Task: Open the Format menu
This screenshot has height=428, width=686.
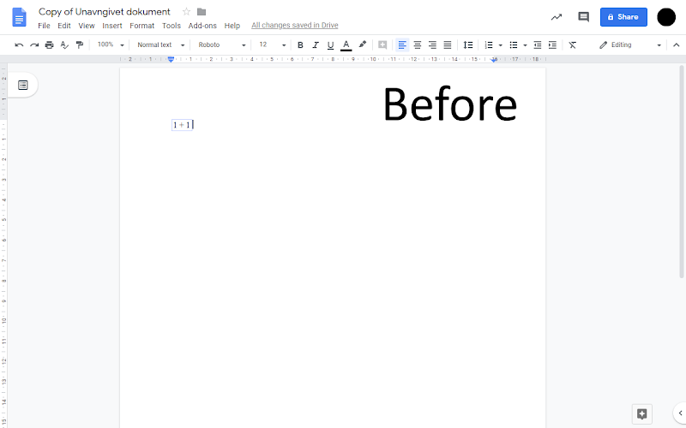Action: (x=141, y=26)
